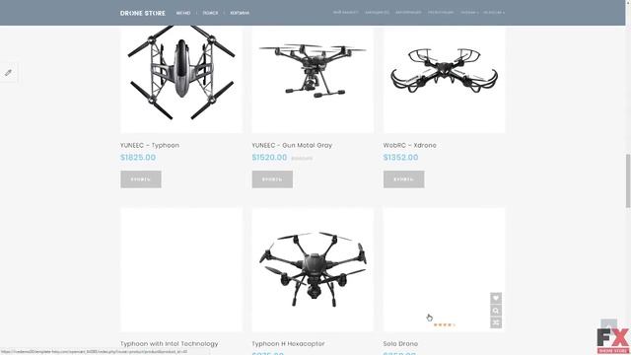Click the wishlist heart icon on Solo Drone
Image resolution: width=631 pixels, height=355 pixels.
tap(496, 298)
